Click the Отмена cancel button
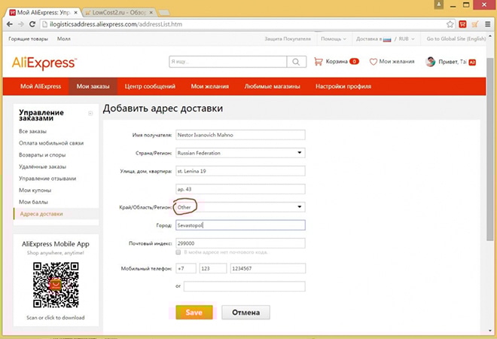This screenshot has height=339, width=497. (x=245, y=312)
